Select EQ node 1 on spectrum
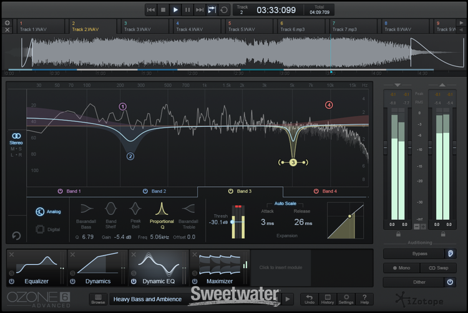This screenshot has width=468, height=313. coord(123,106)
